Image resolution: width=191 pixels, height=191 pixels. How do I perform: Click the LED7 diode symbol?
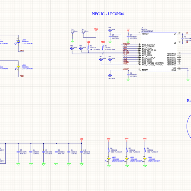109,159
